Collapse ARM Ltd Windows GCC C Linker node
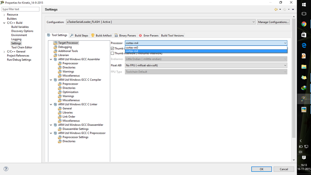Image resolution: width=311 pixels, height=175 pixels. (51, 104)
